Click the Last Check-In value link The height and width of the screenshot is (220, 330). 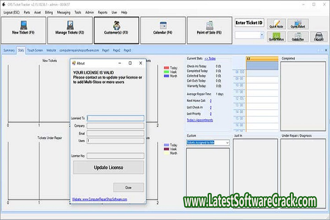[211, 107]
